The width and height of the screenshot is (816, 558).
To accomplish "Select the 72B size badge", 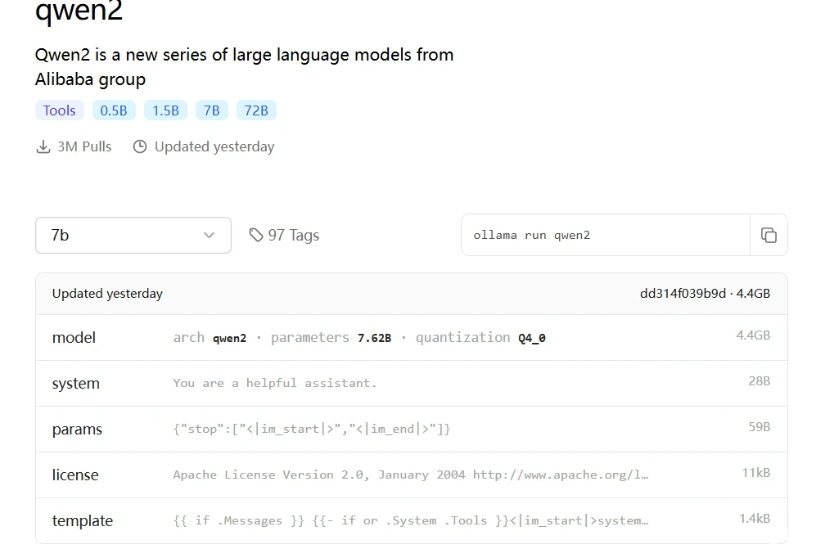I will click(x=256, y=110).
